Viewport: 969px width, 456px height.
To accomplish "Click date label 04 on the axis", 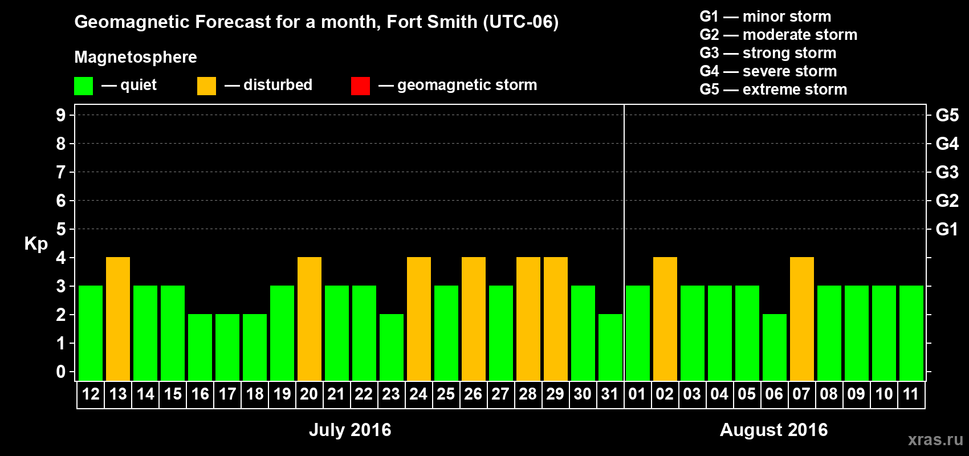I will click(x=719, y=394).
